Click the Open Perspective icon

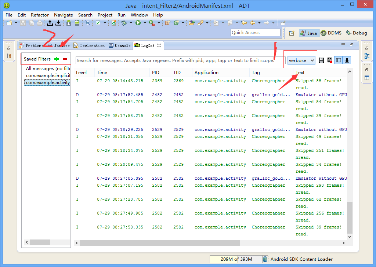(292, 33)
